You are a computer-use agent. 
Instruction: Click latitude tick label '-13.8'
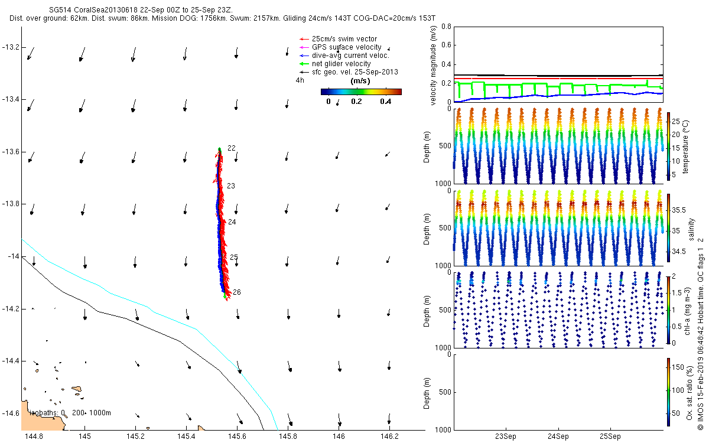point(10,204)
